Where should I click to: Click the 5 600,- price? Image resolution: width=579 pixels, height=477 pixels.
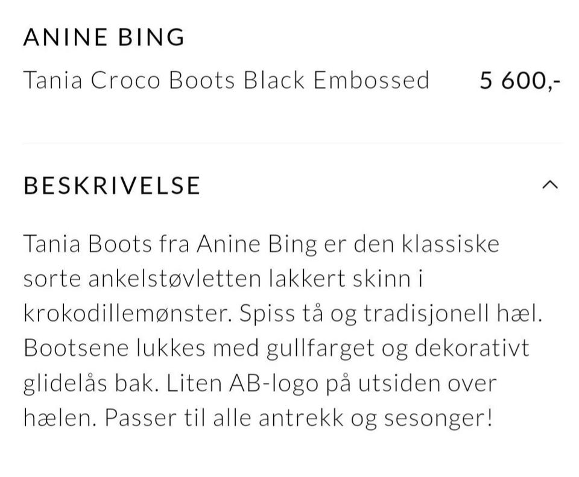pyautogui.click(x=520, y=80)
